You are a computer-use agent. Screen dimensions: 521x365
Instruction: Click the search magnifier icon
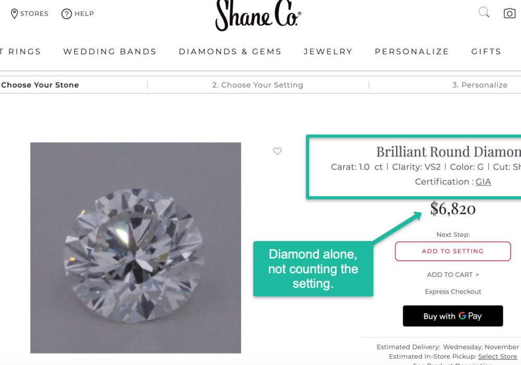(x=484, y=13)
